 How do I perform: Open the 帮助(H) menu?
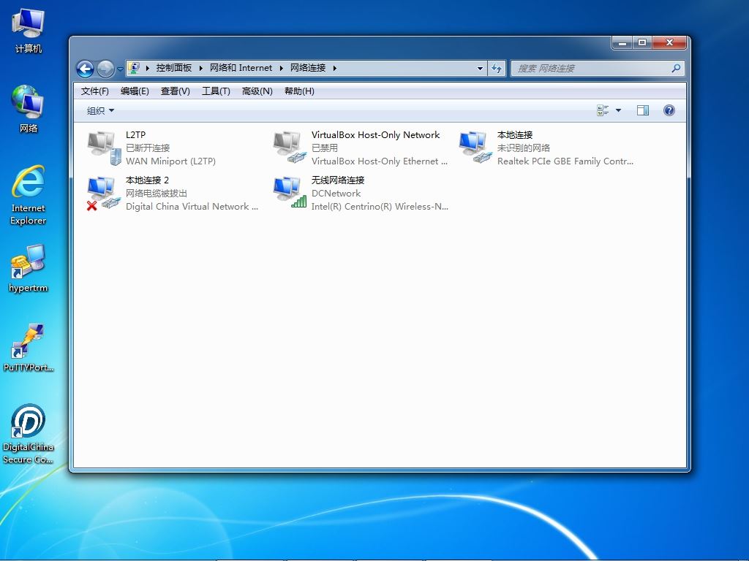tap(299, 91)
